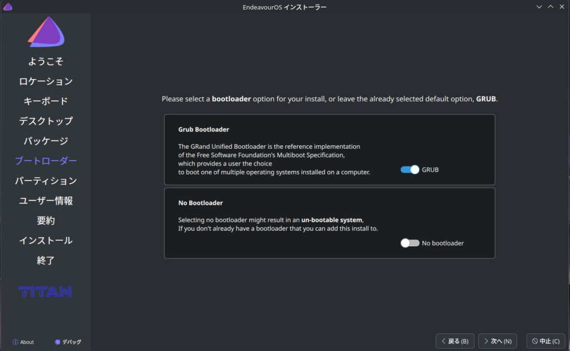Select the パーティション sidebar step
The height and width of the screenshot is (351, 570).
pos(46,181)
